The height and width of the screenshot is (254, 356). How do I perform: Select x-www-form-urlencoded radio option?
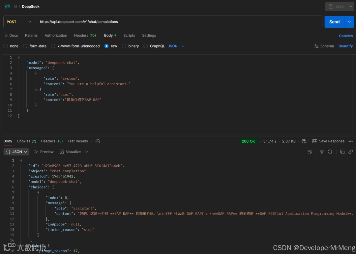[x=53, y=46]
